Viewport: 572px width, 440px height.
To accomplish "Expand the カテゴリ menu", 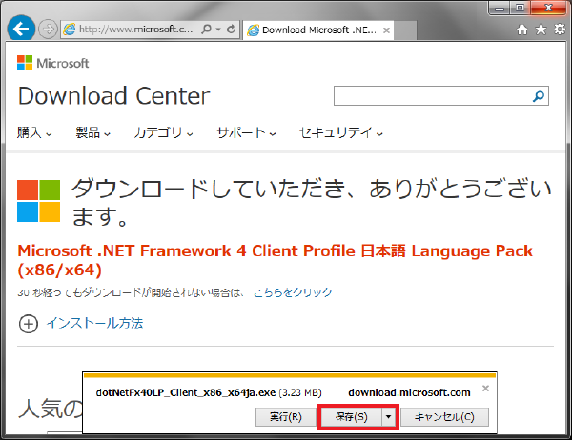I will click(x=163, y=132).
